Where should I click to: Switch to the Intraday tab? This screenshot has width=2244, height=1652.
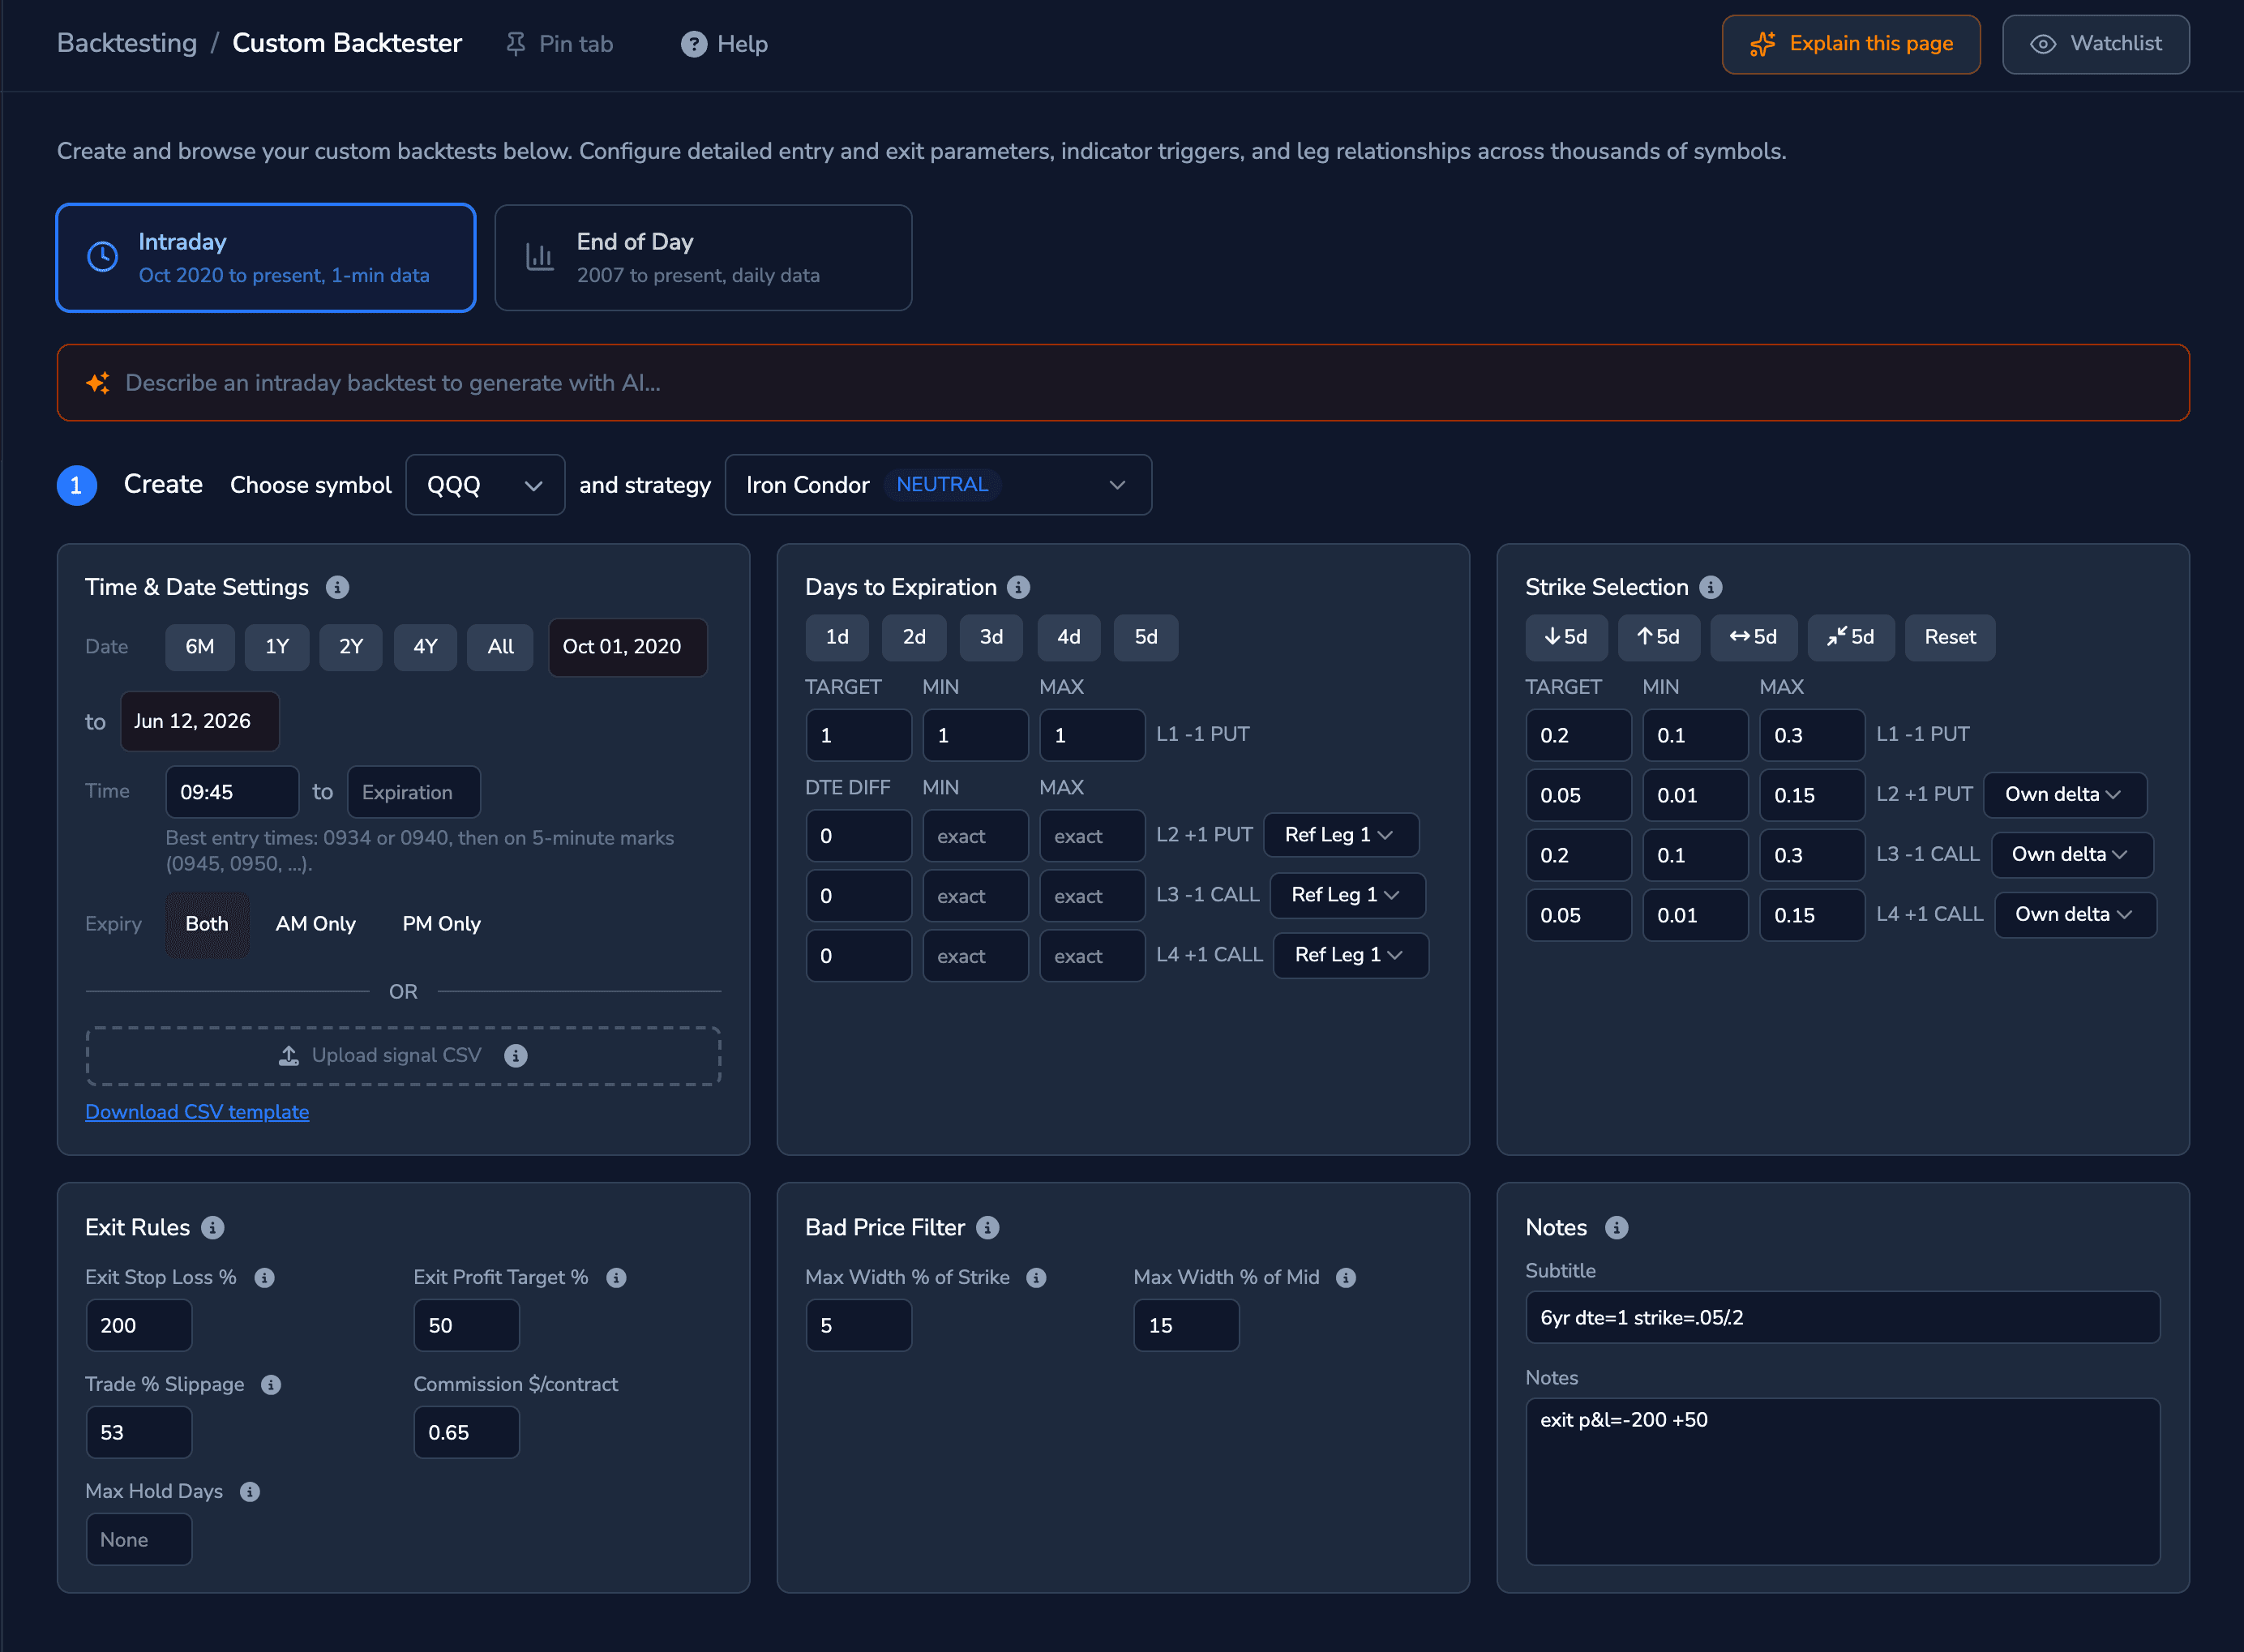[266, 258]
